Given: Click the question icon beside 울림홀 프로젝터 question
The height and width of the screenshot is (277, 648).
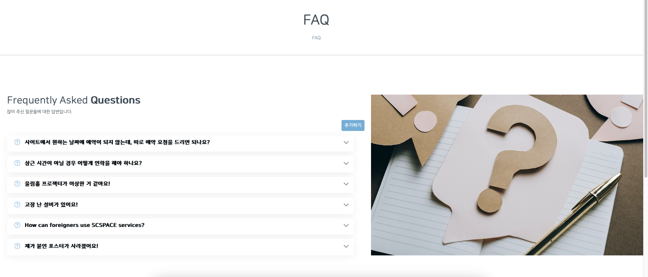Looking at the screenshot, I should pyautogui.click(x=17, y=184).
